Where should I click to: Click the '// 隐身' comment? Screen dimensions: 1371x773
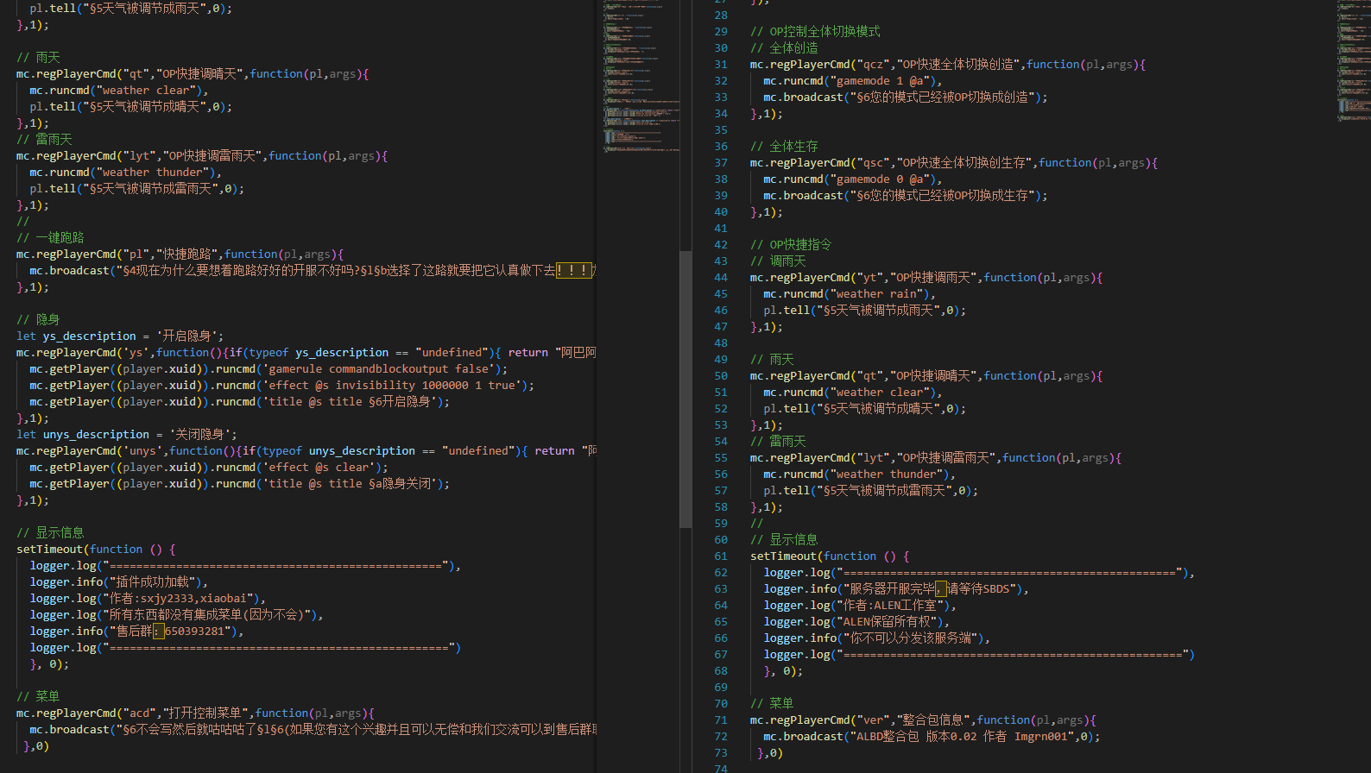[x=38, y=320]
